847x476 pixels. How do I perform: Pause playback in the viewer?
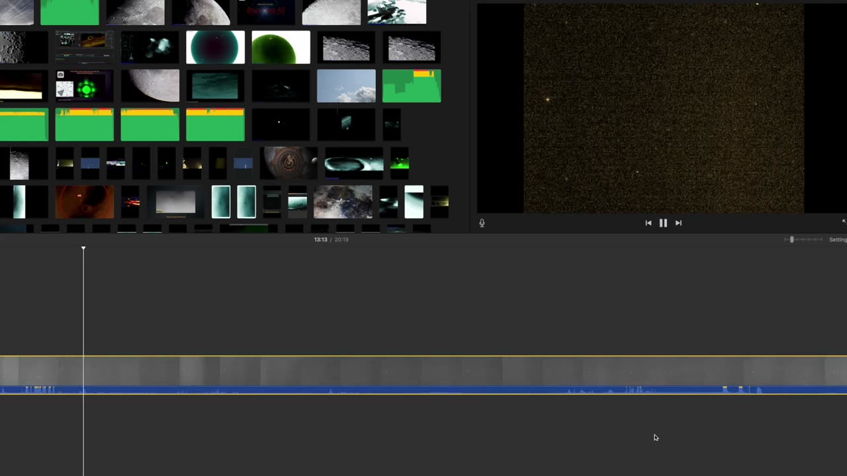click(x=663, y=223)
